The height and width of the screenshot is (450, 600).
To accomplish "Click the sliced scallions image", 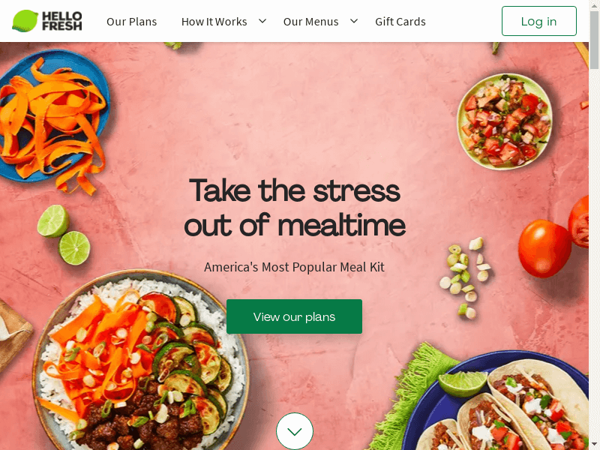I will [464, 277].
